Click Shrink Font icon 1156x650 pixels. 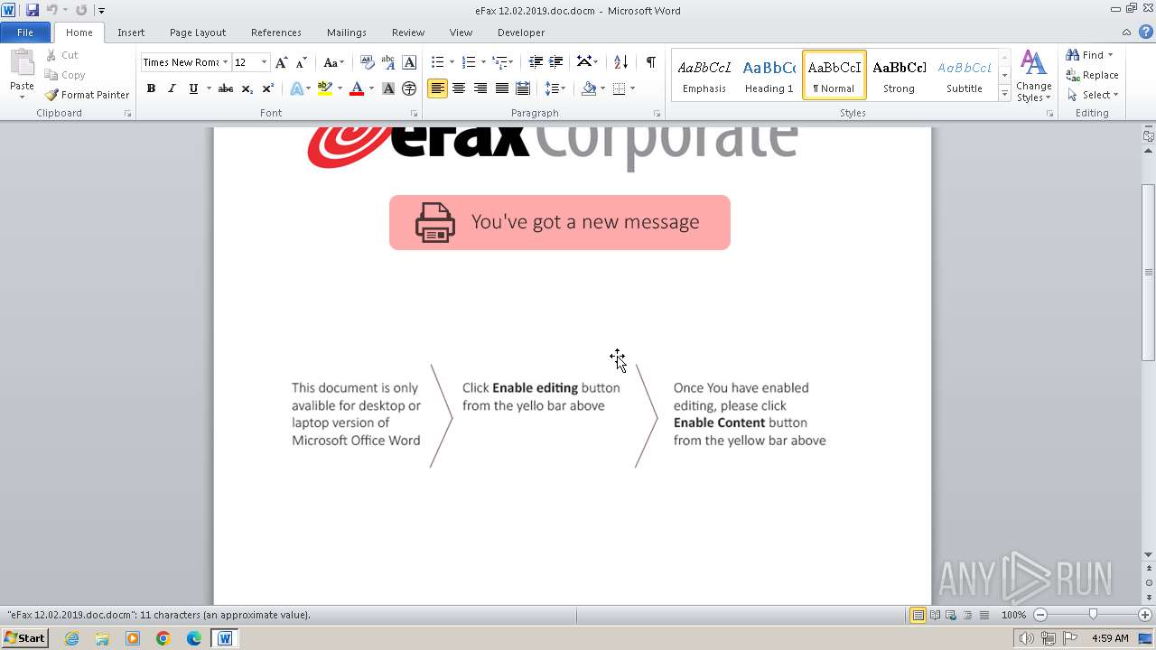(x=302, y=62)
